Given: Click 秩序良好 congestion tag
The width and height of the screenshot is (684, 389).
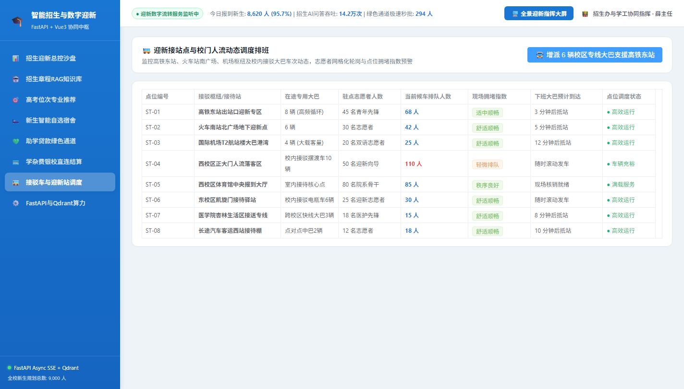Looking at the screenshot, I should click(x=488, y=185).
